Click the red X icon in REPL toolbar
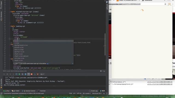Screen dimensions: 175x98 click(x=38, y=74)
